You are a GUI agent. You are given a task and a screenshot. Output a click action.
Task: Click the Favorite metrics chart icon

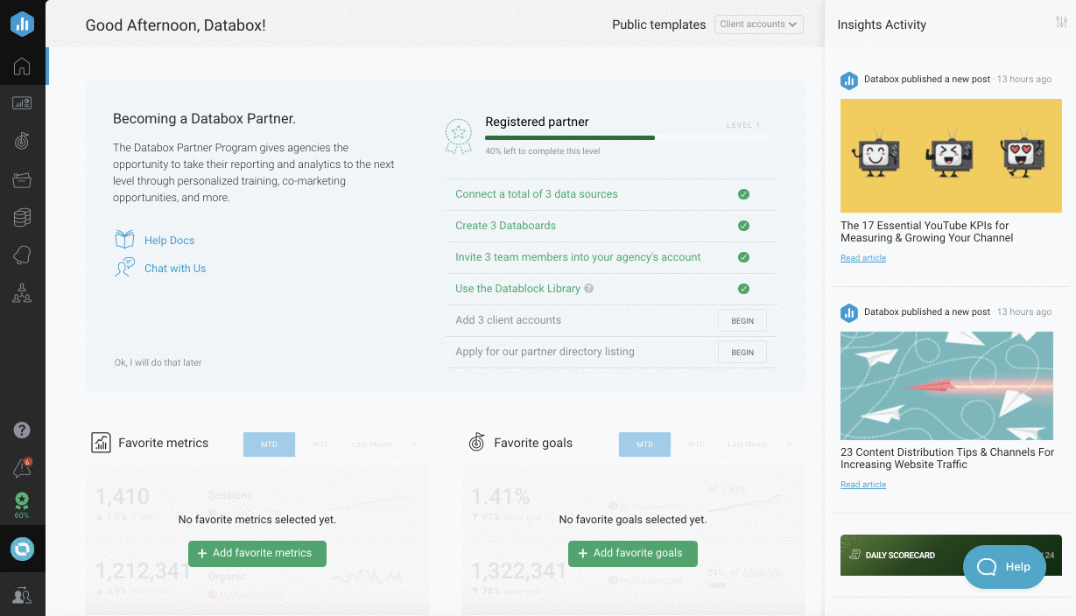[x=101, y=443]
